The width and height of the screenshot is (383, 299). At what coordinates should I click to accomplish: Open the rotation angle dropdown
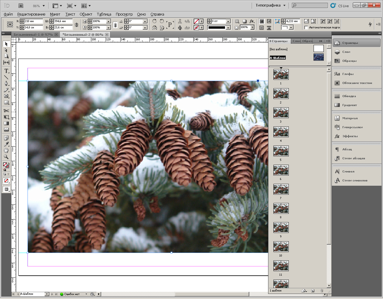[x=145, y=21]
